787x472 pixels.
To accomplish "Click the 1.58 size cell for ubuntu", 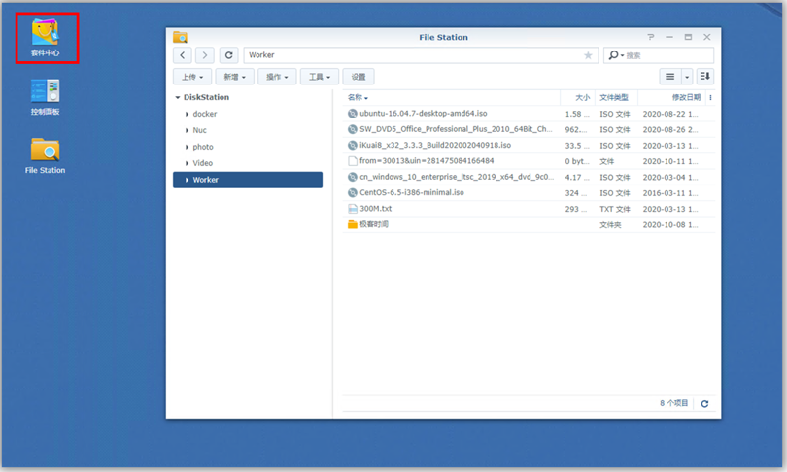I will [577, 114].
